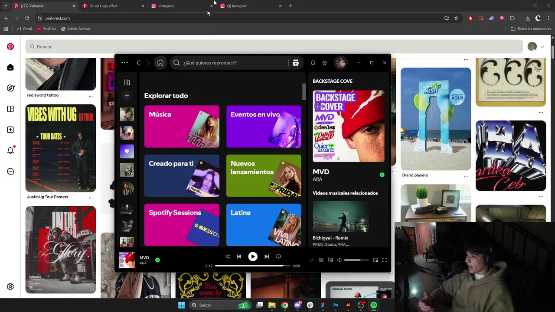Image resolution: width=555 pixels, height=312 pixels.
Task: Open Spotify notifications bell
Action: tap(313, 63)
